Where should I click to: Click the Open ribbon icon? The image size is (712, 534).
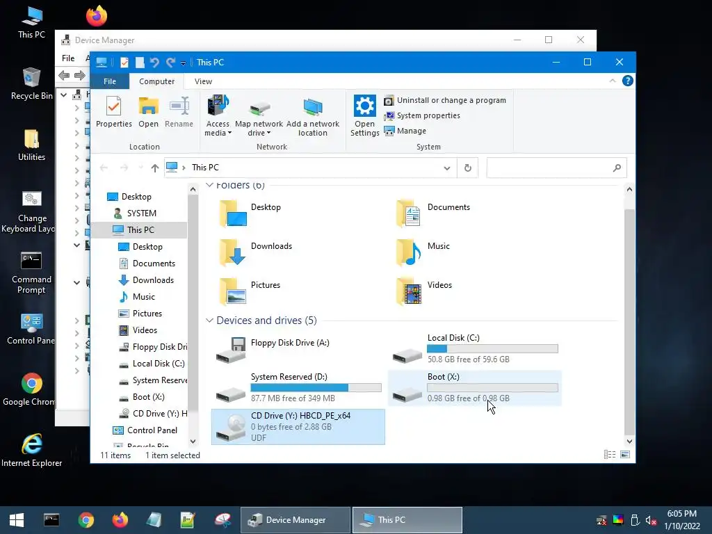(149, 112)
